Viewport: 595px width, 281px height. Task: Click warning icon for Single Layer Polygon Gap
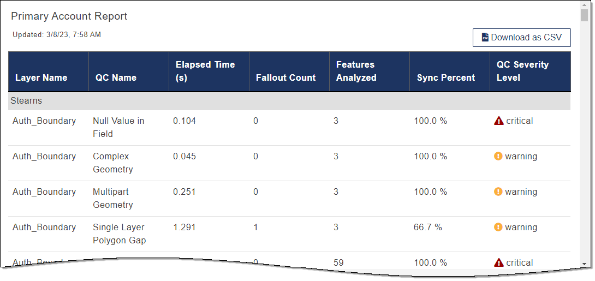click(498, 228)
